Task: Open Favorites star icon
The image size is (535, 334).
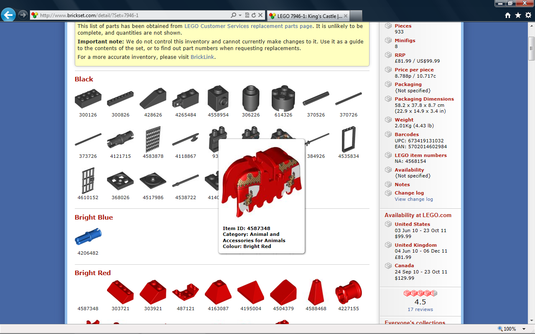Action: pos(518,15)
